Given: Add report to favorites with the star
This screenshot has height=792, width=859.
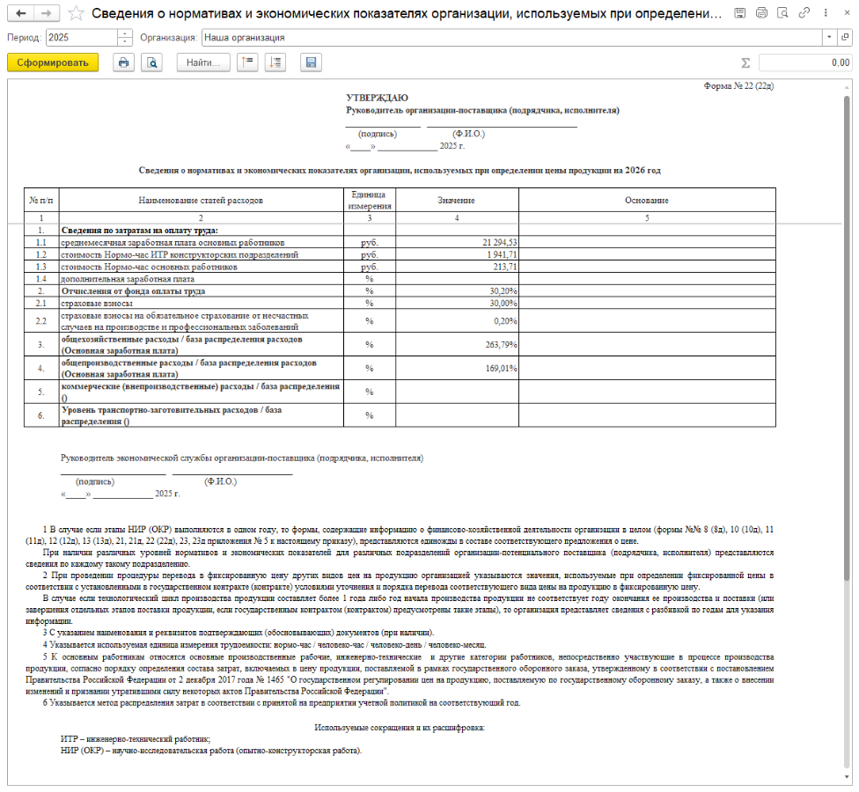Looking at the screenshot, I should 77,13.
